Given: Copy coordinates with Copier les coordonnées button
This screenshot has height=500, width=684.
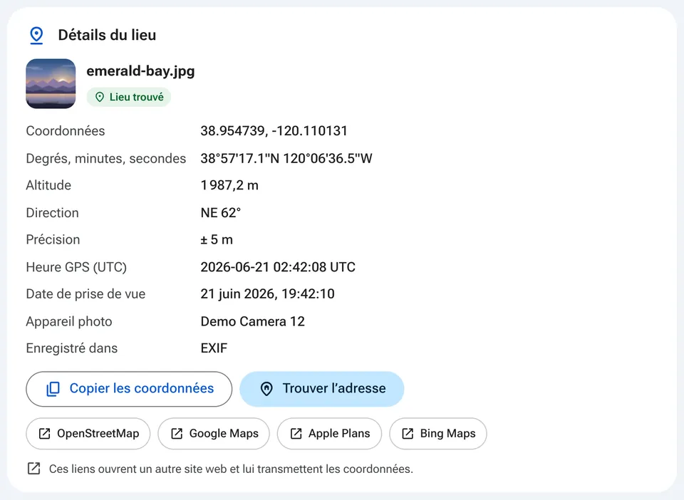Looking at the screenshot, I should 129,389.
